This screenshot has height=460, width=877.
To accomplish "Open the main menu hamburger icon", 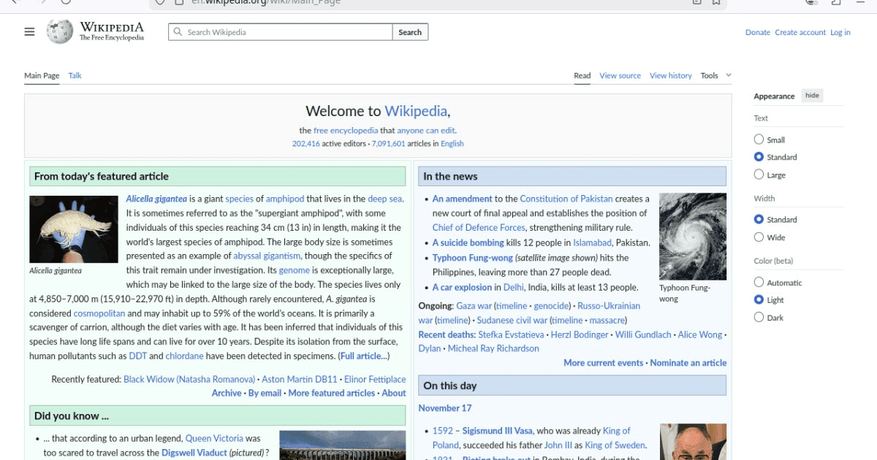I will pyautogui.click(x=29, y=31).
